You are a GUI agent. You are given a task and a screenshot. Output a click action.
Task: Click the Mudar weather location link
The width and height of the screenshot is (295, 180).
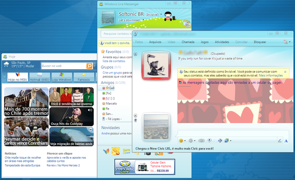click(x=30, y=66)
